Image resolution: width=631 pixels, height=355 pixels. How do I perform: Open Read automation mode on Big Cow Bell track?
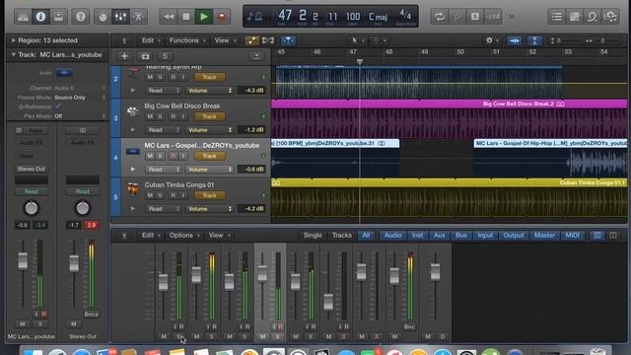164,130
